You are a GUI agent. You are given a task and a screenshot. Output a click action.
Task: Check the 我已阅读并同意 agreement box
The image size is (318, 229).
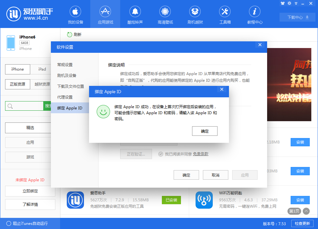click(x=161, y=154)
